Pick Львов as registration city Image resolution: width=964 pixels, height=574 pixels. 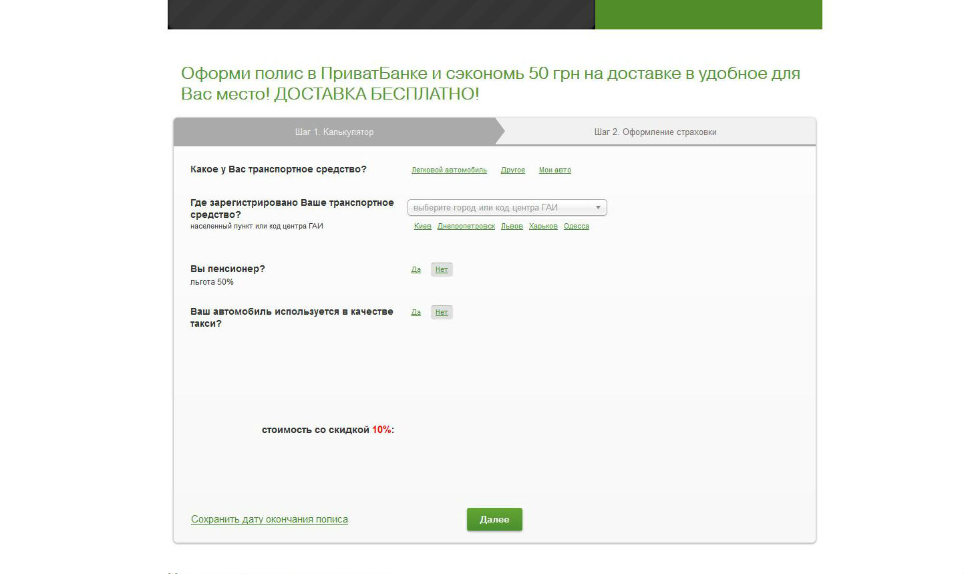[512, 226]
